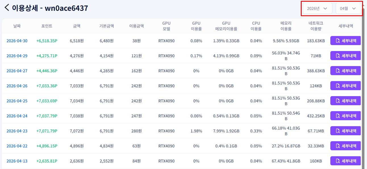Go back using the left arrow
Viewport: 367px width, 169px height.
[x=7, y=8]
